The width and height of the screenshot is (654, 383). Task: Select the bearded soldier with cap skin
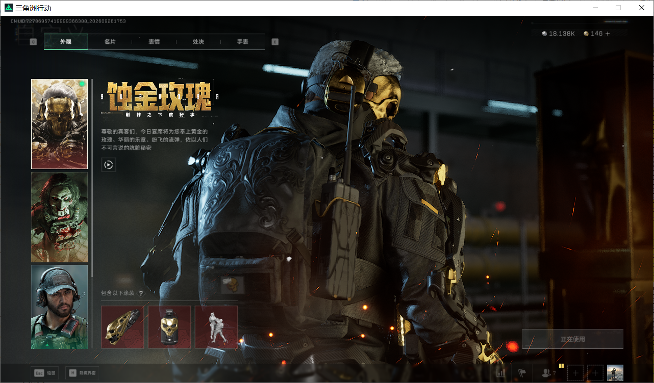[59, 307]
